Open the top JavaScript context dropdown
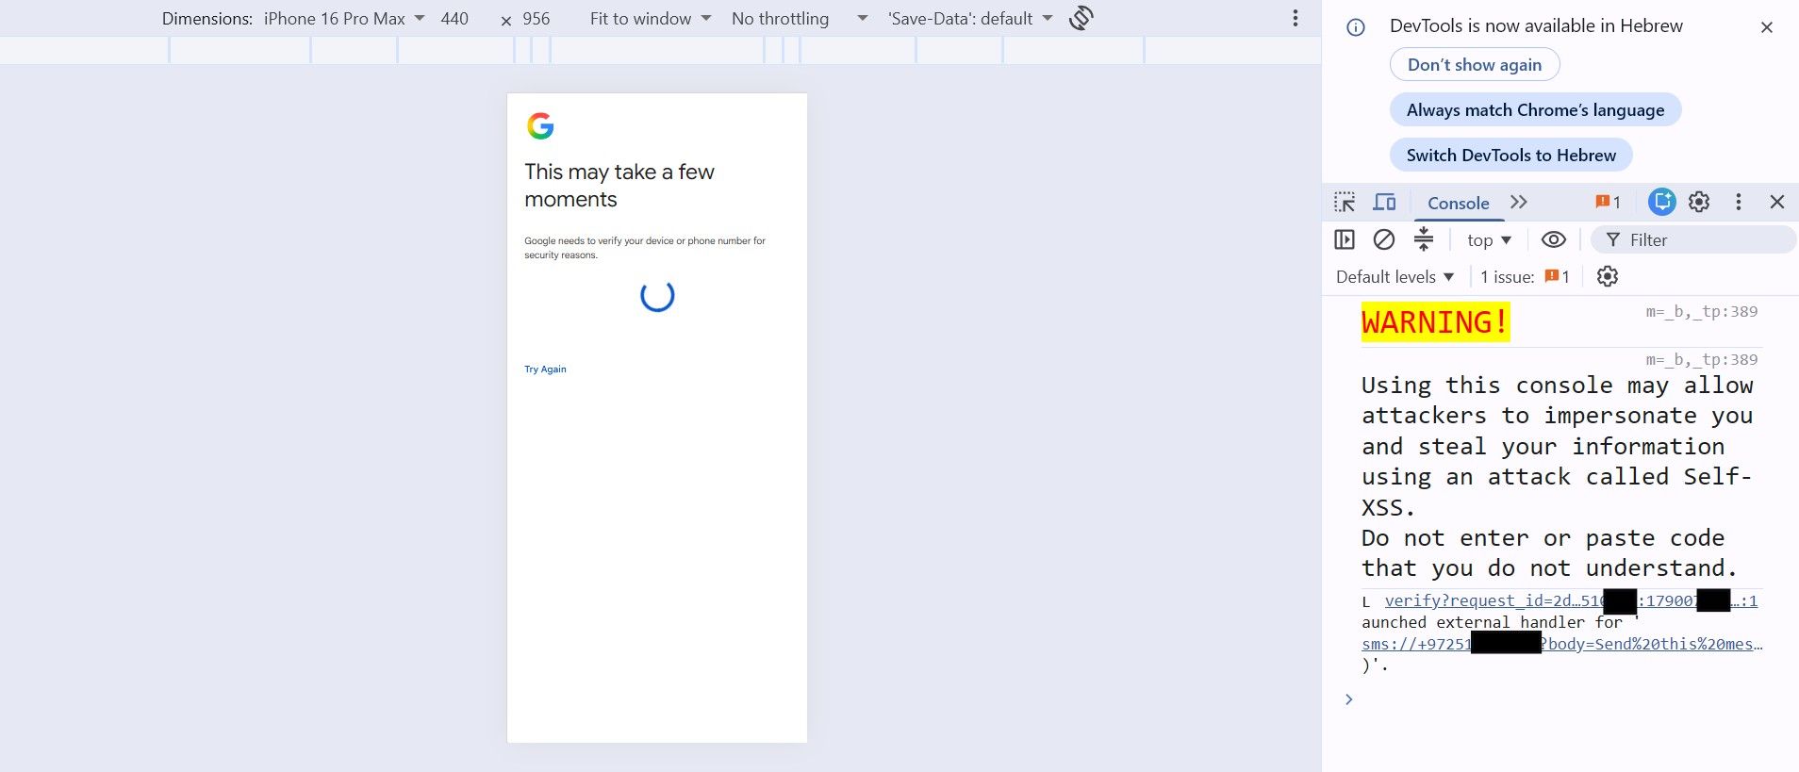1799x772 pixels. pos(1490,240)
